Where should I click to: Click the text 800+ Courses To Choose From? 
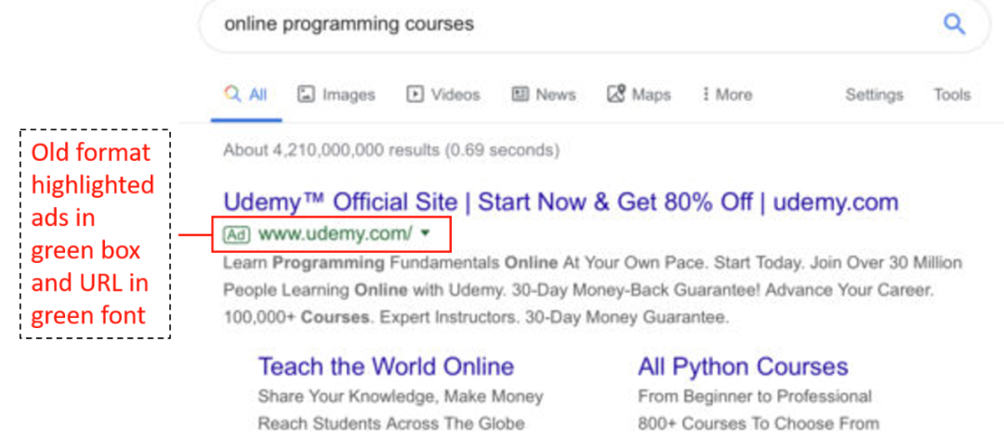pos(759,424)
